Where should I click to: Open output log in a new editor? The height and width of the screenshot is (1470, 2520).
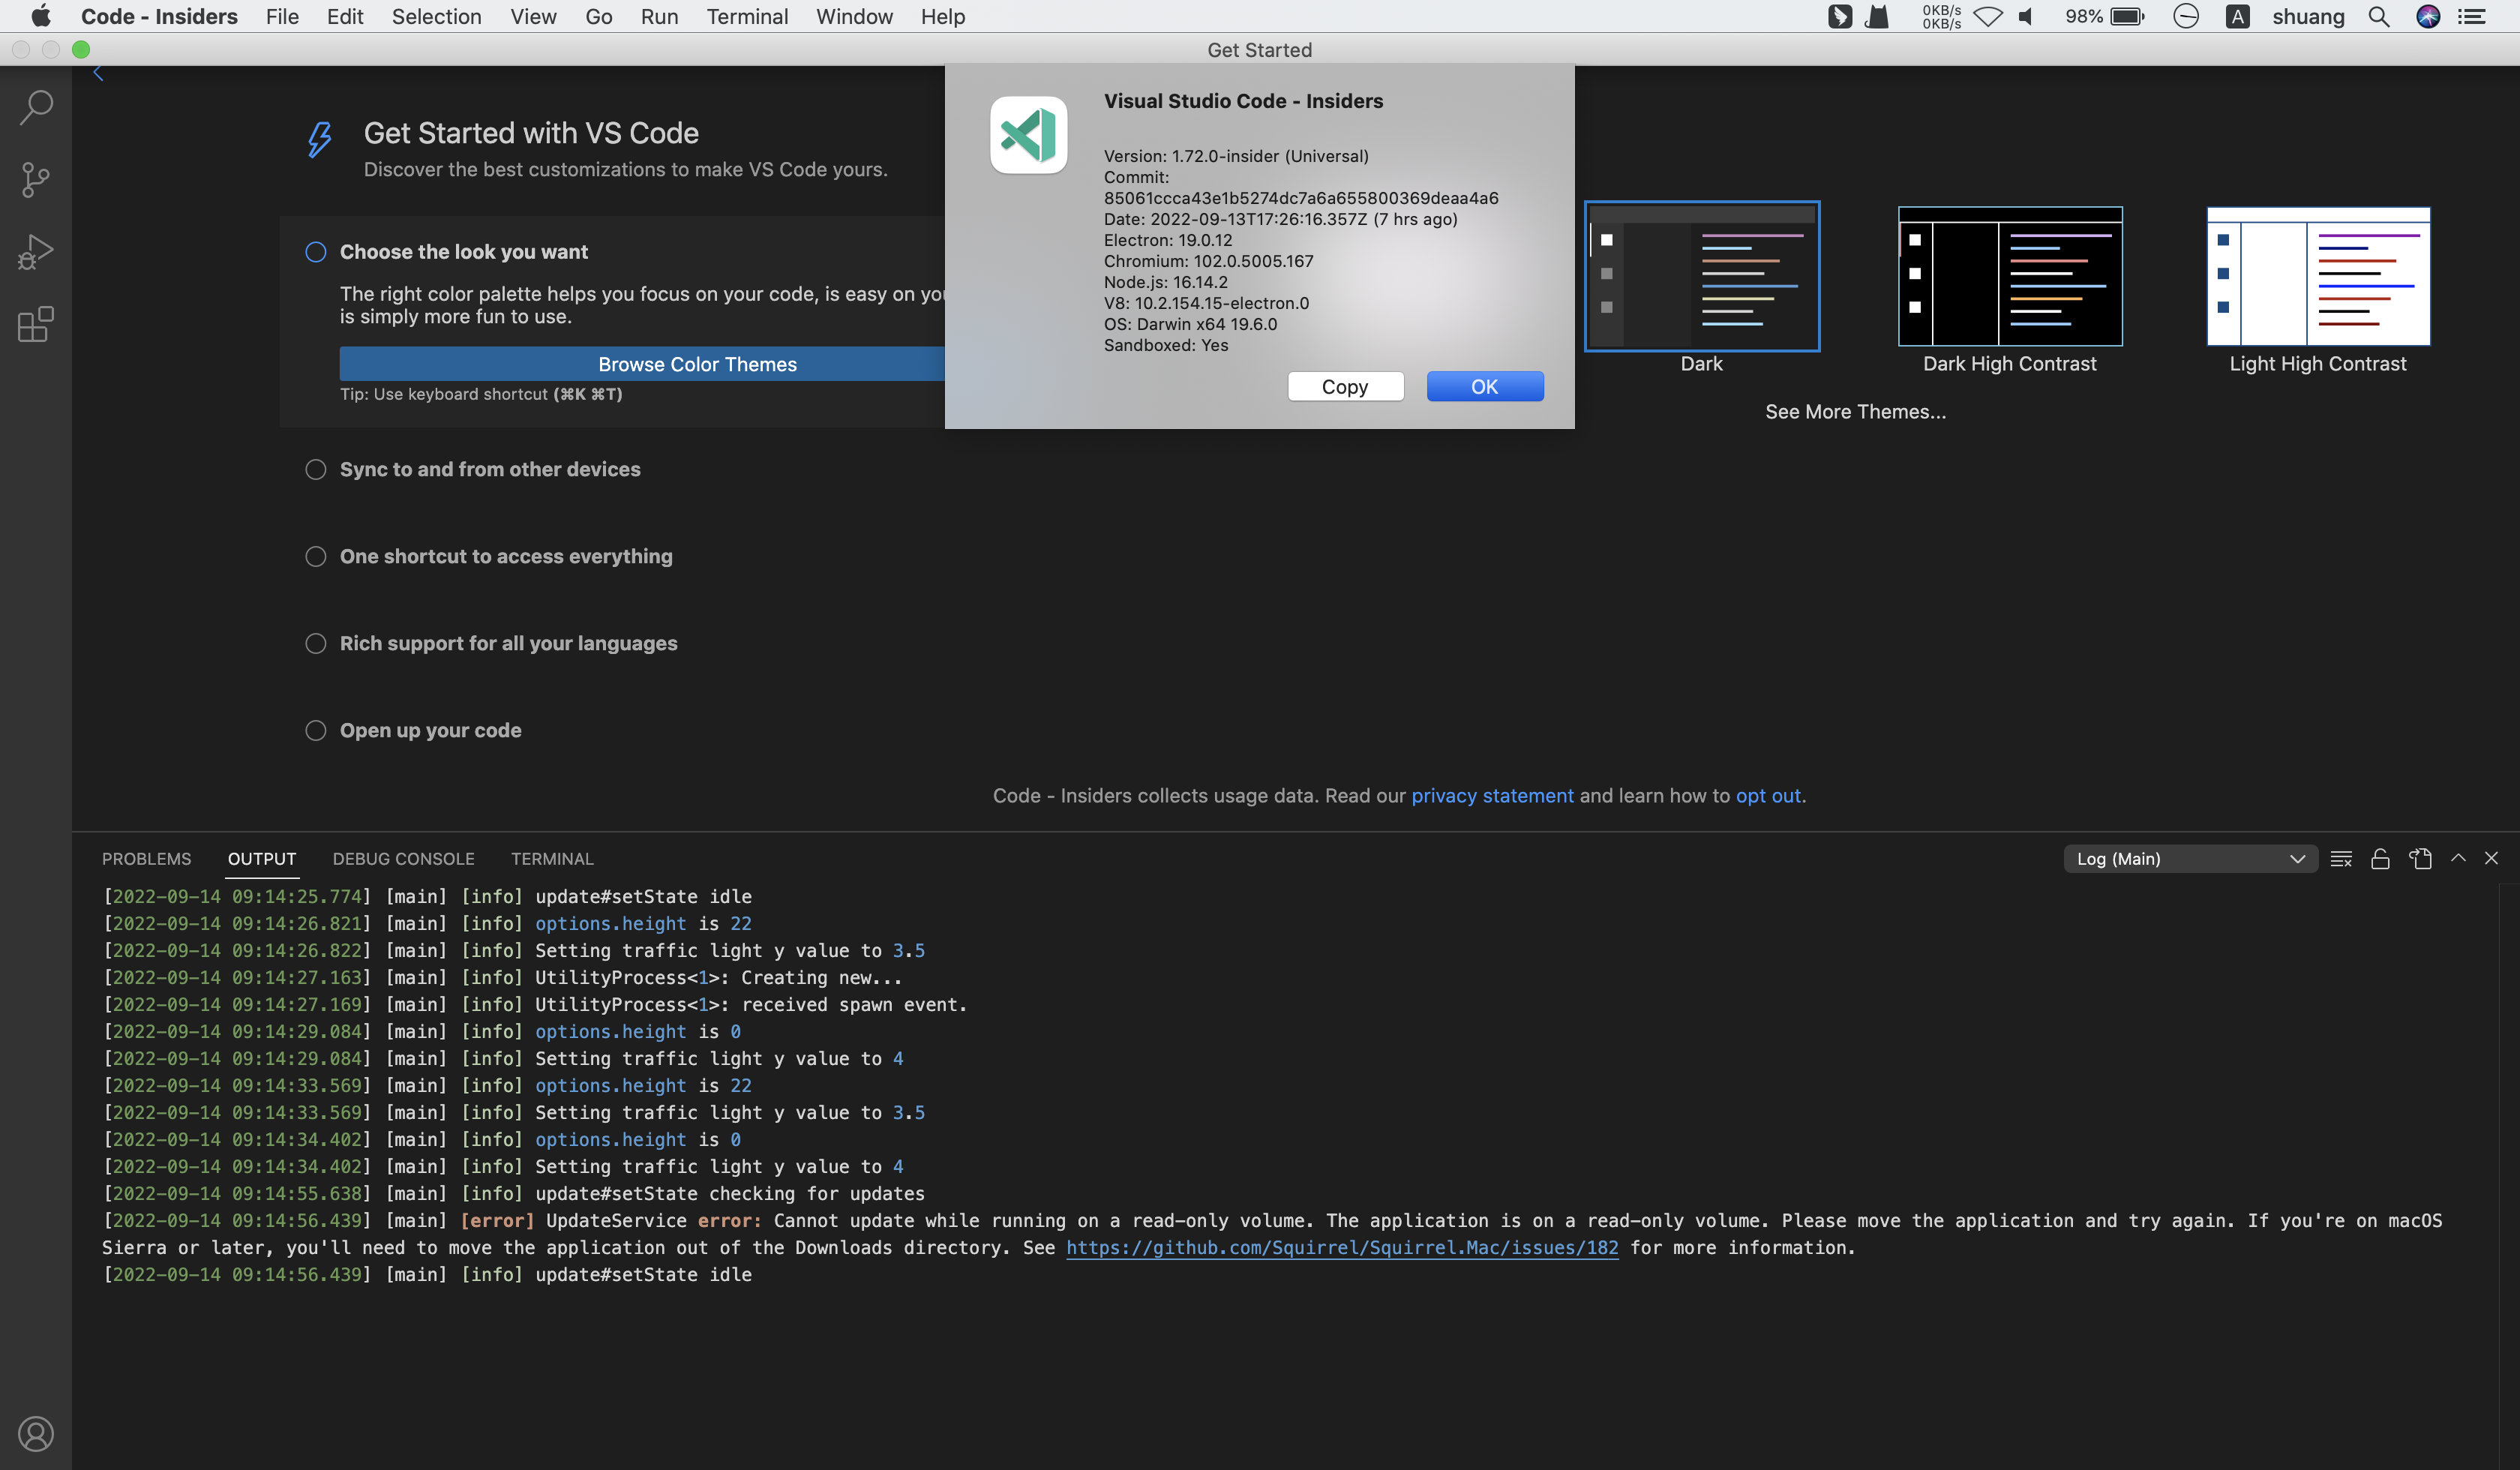(x=2421, y=858)
